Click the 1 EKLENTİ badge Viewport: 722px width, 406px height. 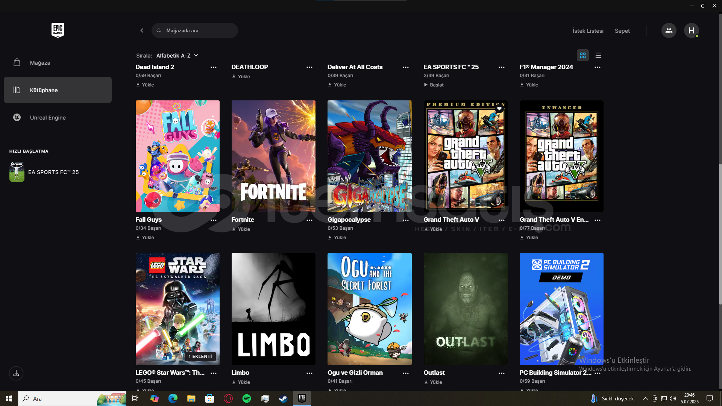point(200,356)
